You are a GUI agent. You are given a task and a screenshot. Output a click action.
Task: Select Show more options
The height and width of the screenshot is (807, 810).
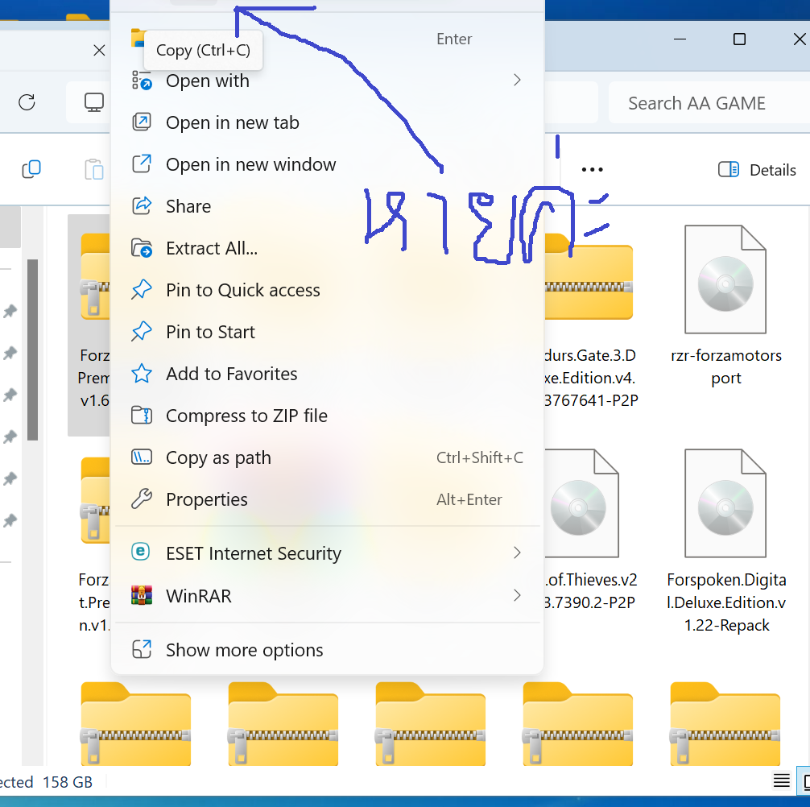(327, 649)
